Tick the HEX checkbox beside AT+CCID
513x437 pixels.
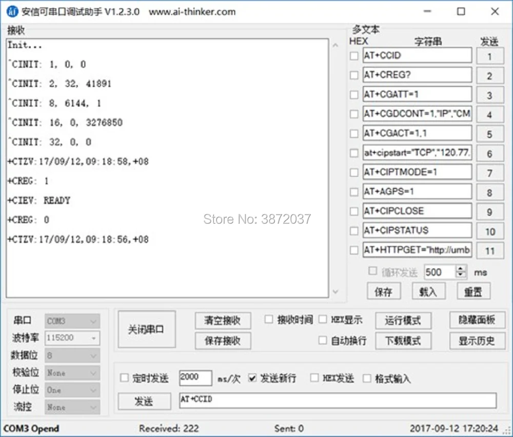pyautogui.click(x=354, y=56)
